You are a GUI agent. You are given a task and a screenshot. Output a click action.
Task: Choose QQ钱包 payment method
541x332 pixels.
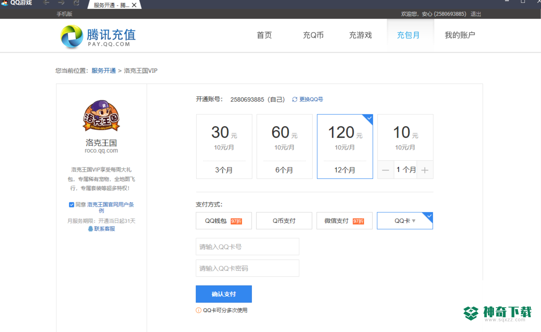pyautogui.click(x=224, y=221)
